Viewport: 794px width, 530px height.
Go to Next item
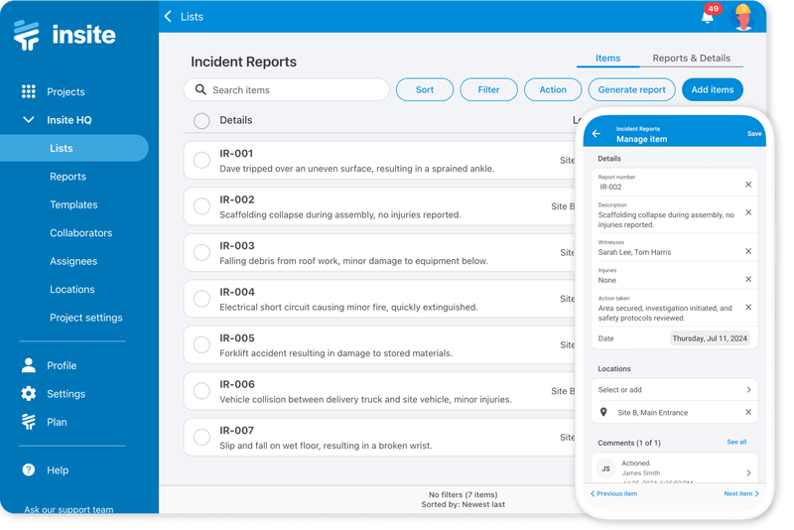(741, 493)
